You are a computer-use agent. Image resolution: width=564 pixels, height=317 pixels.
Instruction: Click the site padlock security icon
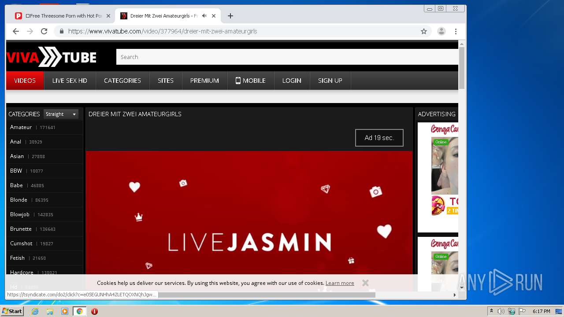pyautogui.click(x=61, y=31)
